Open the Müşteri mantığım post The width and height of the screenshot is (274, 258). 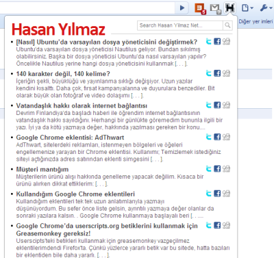tap(42, 170)
